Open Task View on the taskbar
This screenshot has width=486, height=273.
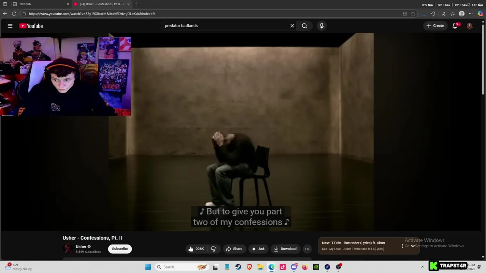pyautogui.click(x=215, y=267)
